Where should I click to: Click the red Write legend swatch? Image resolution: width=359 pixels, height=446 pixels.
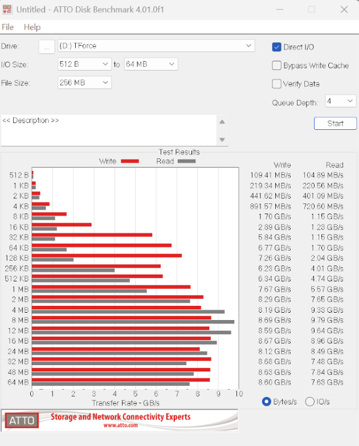click(x=130, y=161)
